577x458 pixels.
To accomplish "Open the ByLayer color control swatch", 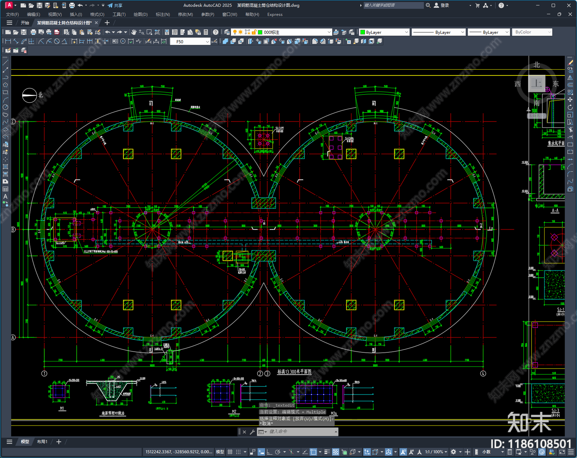I will 384,32.
